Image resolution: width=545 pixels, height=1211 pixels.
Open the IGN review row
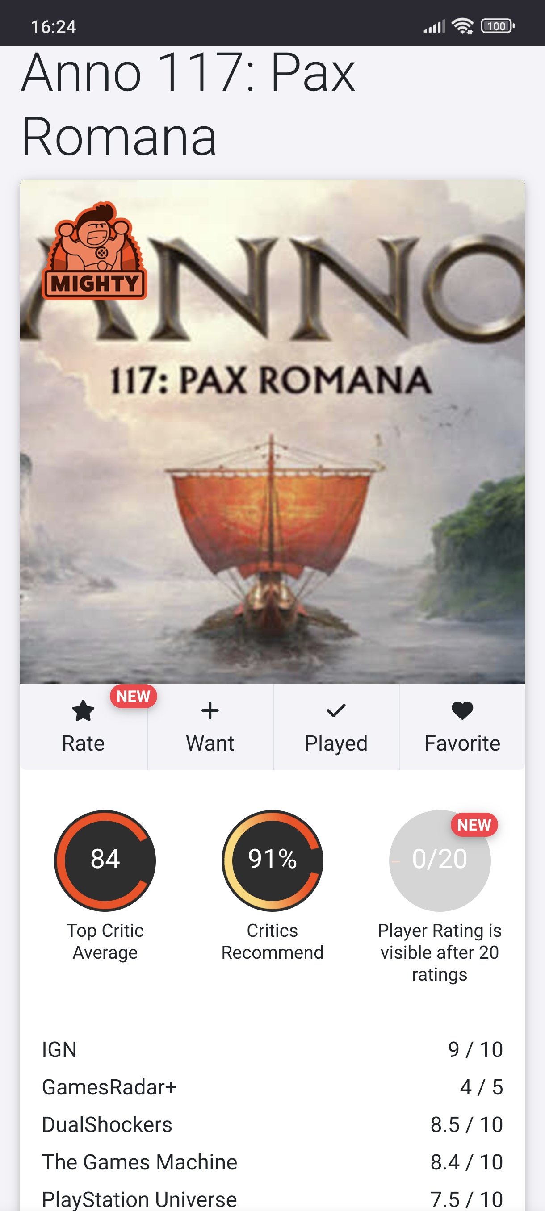272,1049
